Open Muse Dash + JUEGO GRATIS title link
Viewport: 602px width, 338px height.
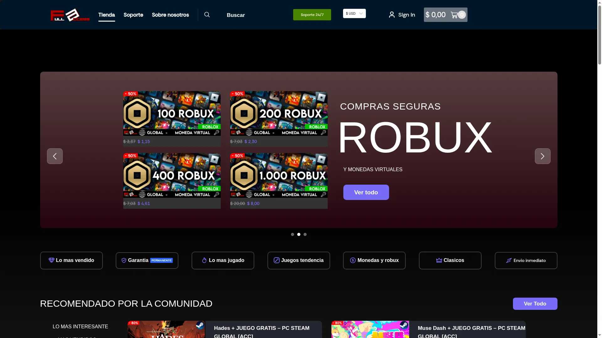(x=472, y=332)
